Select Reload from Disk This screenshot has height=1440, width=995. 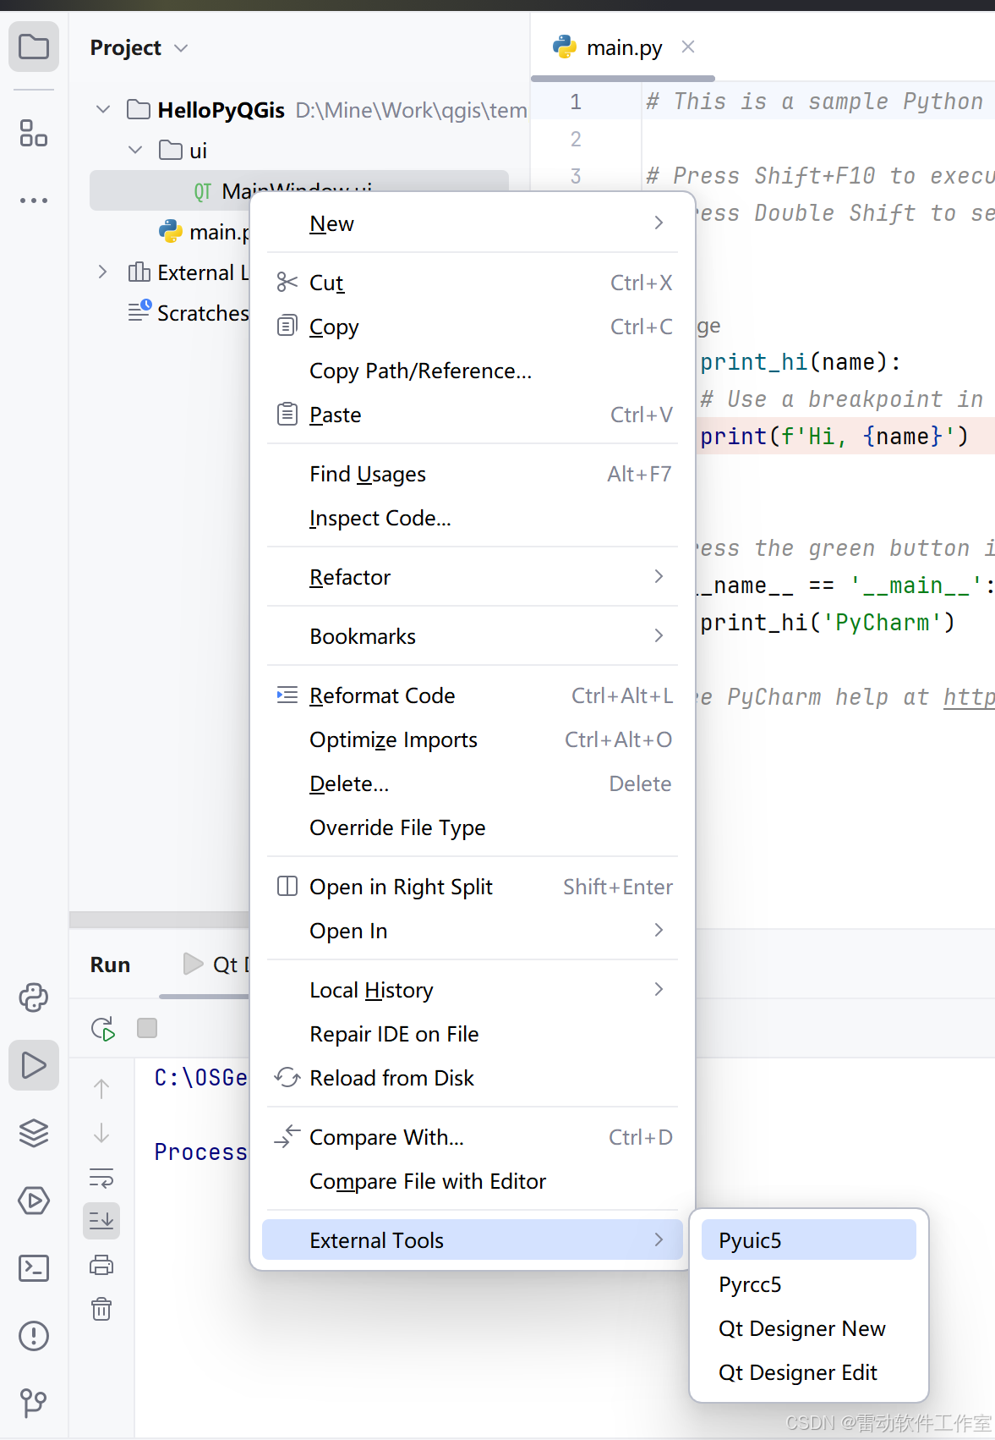[x=473, y=1078]
